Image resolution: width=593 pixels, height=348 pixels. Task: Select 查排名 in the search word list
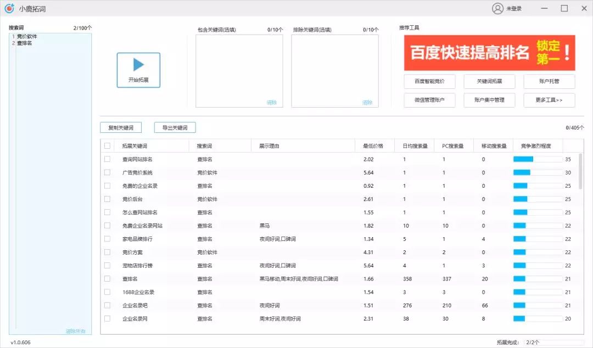25,43
